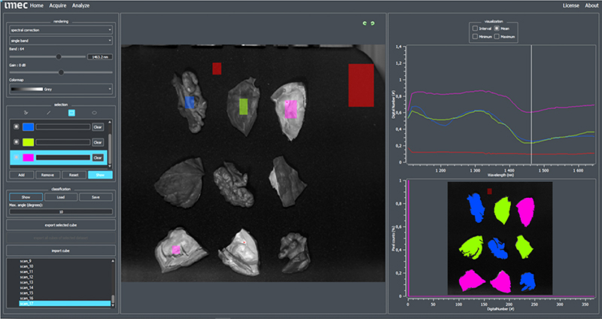Image resolution: width=602 pixels, height=319 pixels.
Task: Select the line selection tool
Action: 47,112
